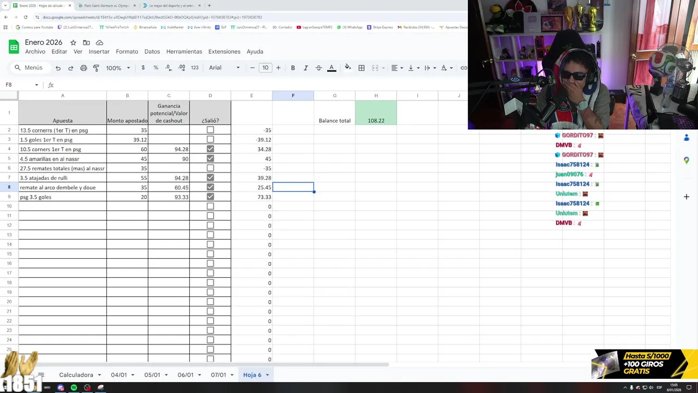The height and width of the screenshot is (393, 698).
Task: Print the spreadsheet with the printer icon
Action: pyautogui.click(x=83, y=68)
